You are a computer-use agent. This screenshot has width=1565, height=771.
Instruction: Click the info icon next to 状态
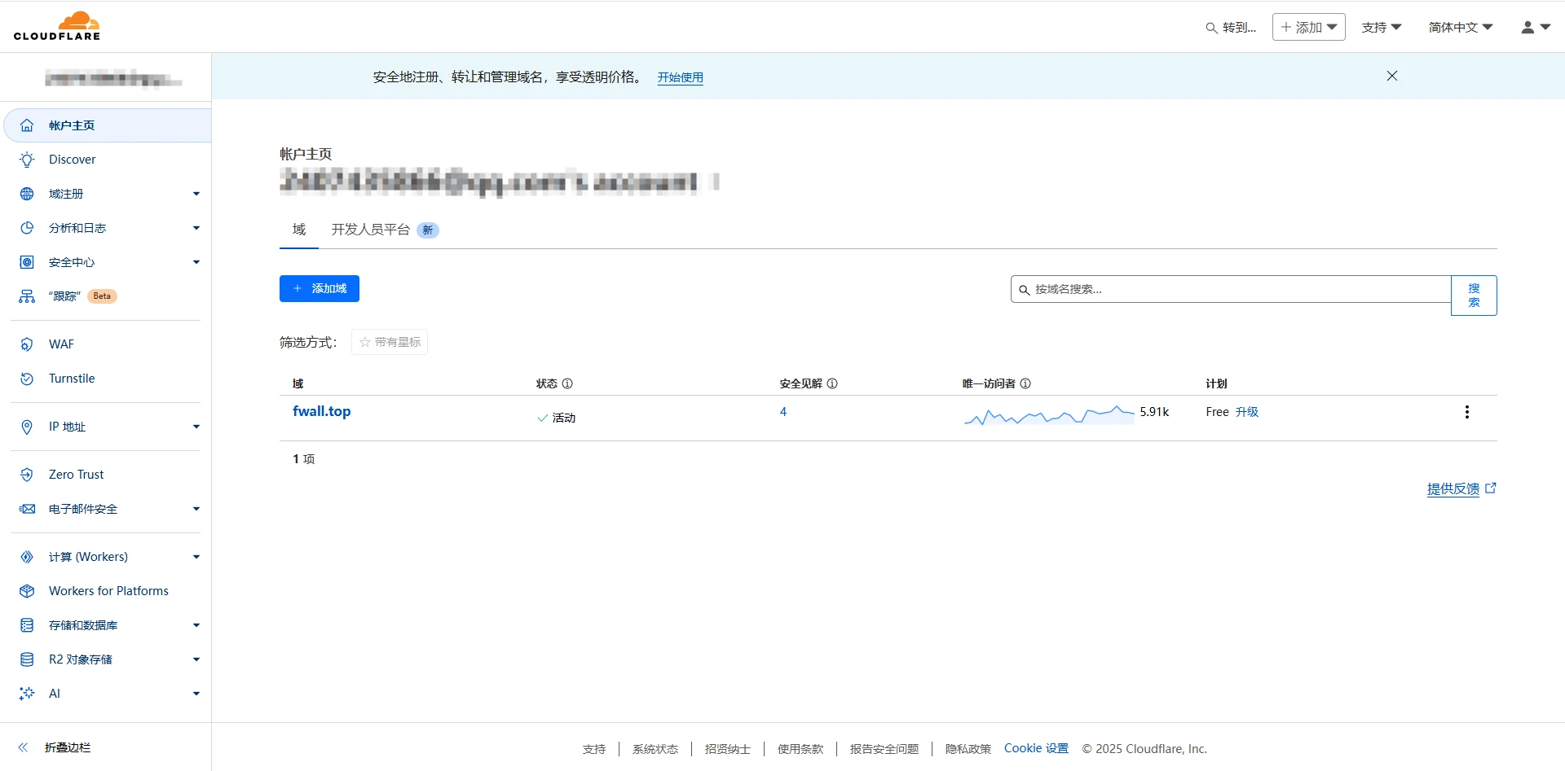click(x=567, y=383)
